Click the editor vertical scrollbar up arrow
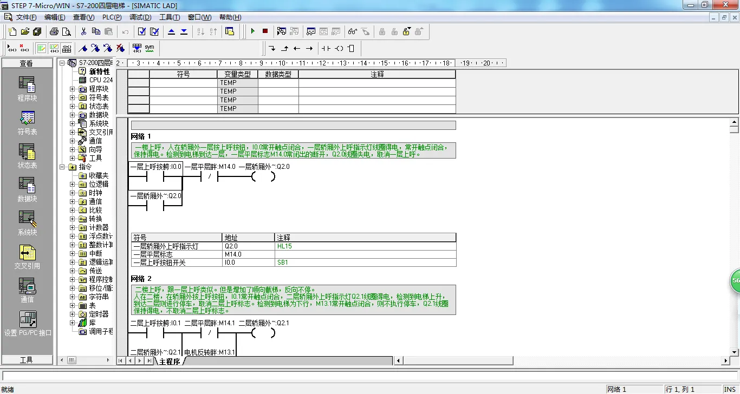 [x=734, y=122]
